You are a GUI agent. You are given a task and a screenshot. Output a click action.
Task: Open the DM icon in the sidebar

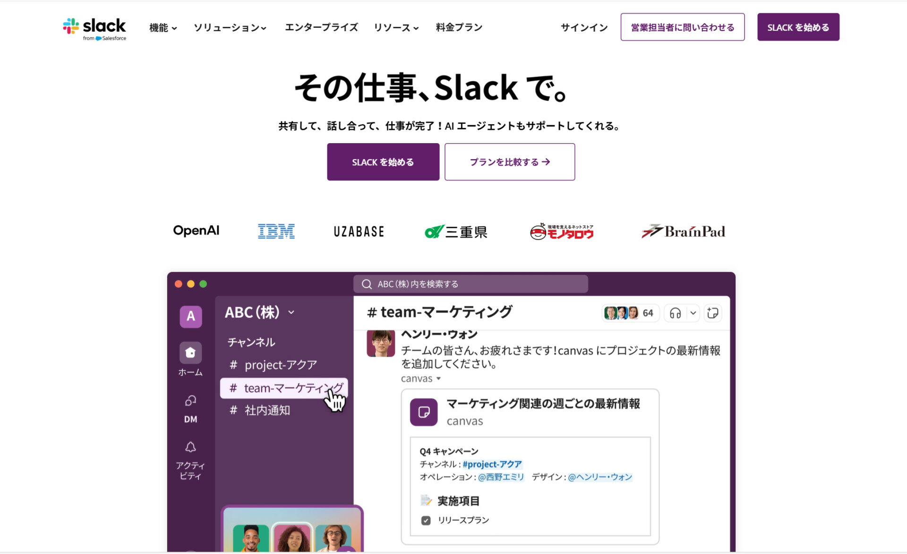[190, 400]
